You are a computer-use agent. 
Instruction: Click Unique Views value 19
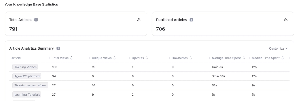click(x=94, y=67)
